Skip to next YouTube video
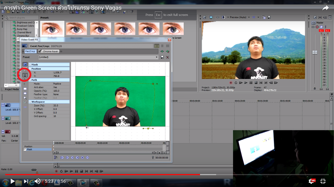The width and height of the screenshot is (334, 187). (26, 181)
